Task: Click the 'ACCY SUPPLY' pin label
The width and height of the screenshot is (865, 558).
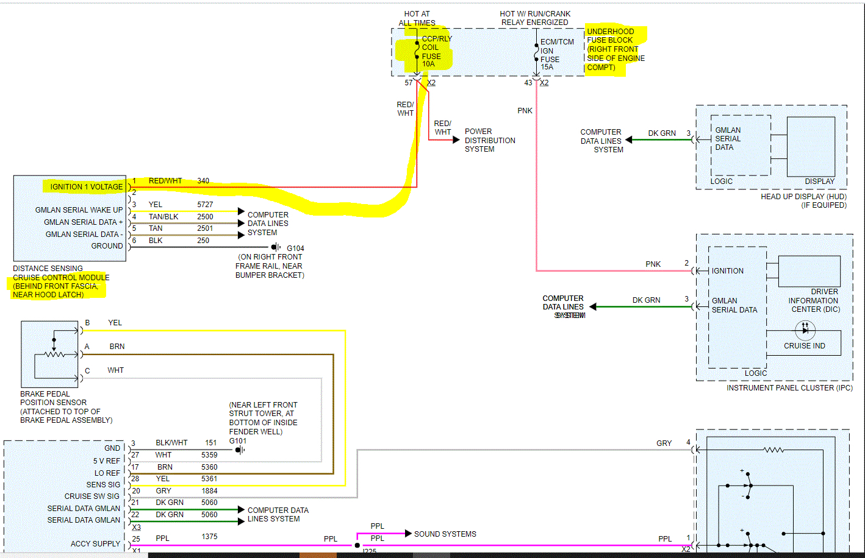Action: tap(95, 544)
